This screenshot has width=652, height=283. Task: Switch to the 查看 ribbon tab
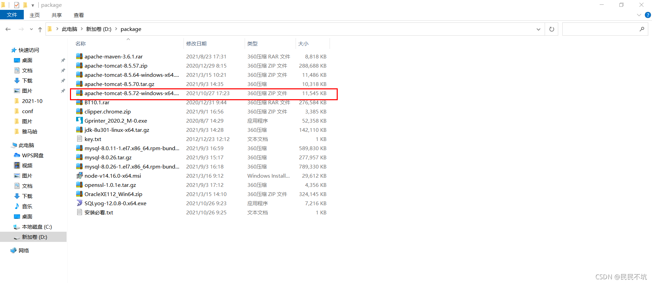(x=79, y=15)
